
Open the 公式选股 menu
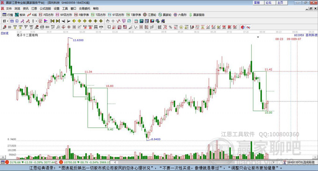[45, 8]
